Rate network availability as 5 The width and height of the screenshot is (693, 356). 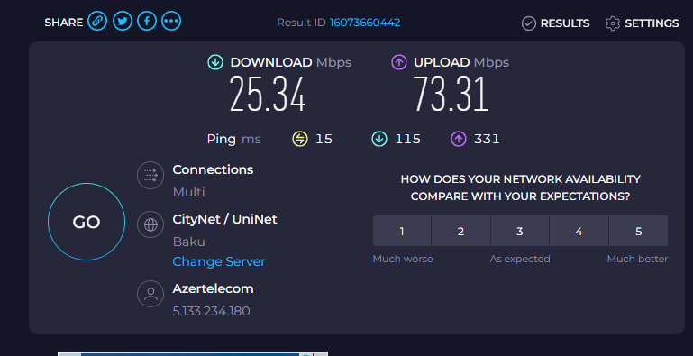(x=638, y=231)
